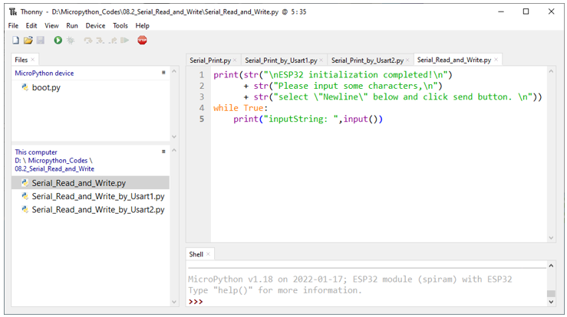Viewport: 567px width, 317px height.
Task: Click down arrow of device file list scrollbar
Action: coord(174,136)
